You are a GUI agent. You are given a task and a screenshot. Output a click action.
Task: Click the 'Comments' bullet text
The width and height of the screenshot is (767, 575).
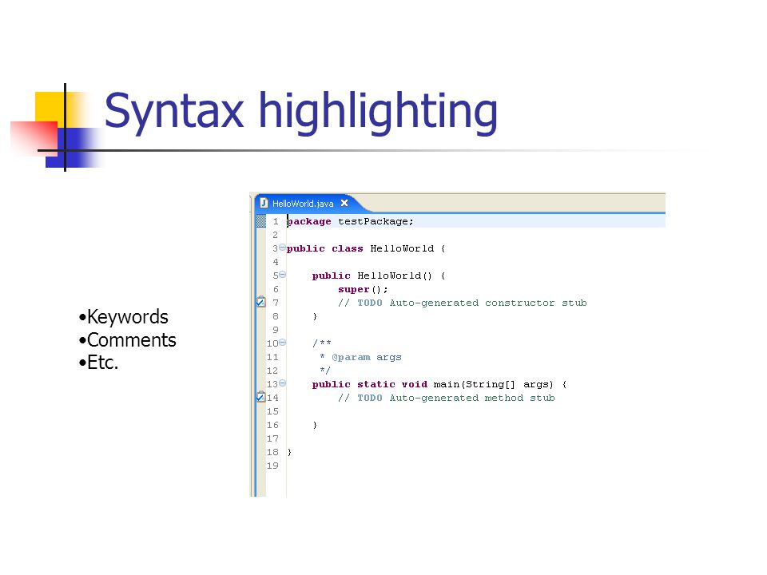132,340
